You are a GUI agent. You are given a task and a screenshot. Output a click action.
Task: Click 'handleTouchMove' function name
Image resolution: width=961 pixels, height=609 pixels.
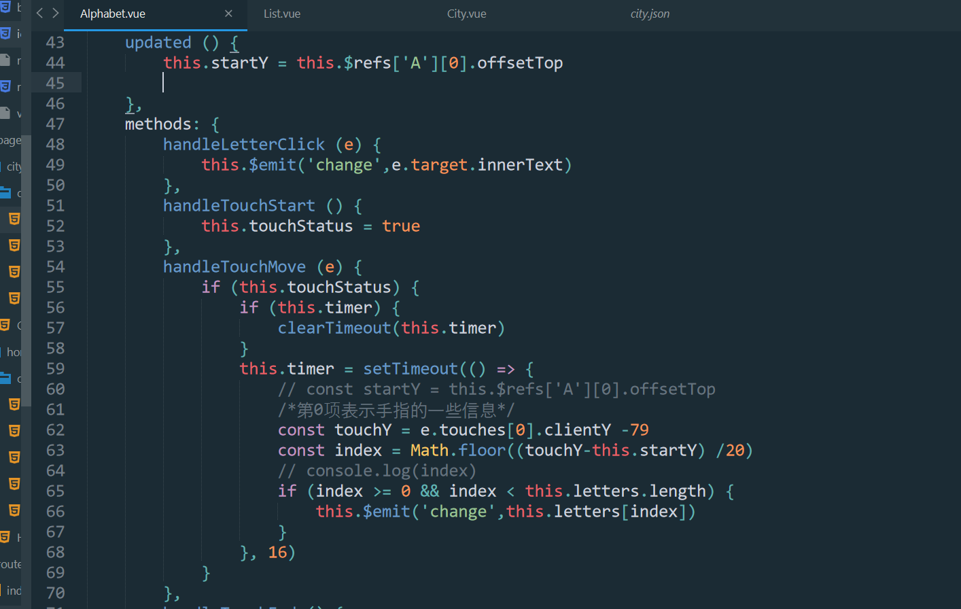pos(234,266)
